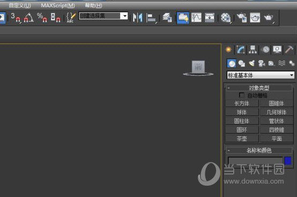Select the Shapes category
The height and width of the screenshot is (197, 297).
click(242, 63)
